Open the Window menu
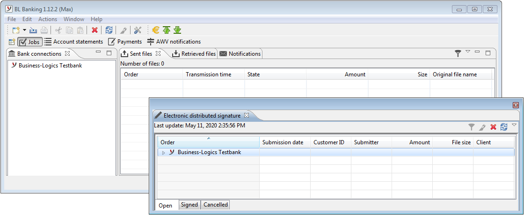524x215 pixels. 74,19
